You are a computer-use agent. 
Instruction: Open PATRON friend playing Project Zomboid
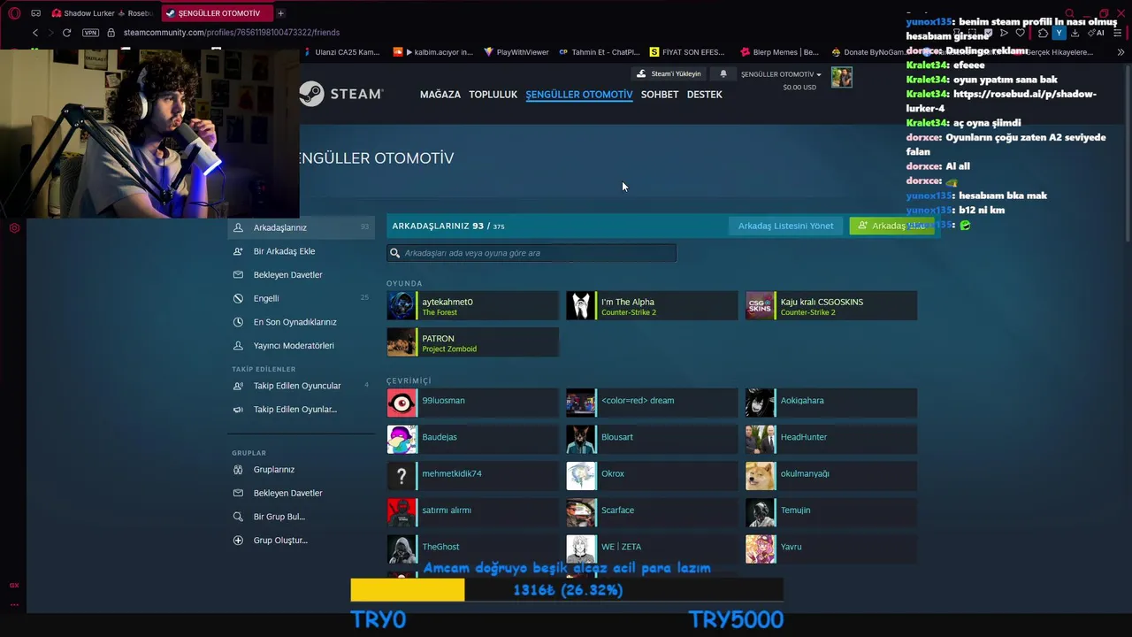pyautogui.click(x=472, y=342)
